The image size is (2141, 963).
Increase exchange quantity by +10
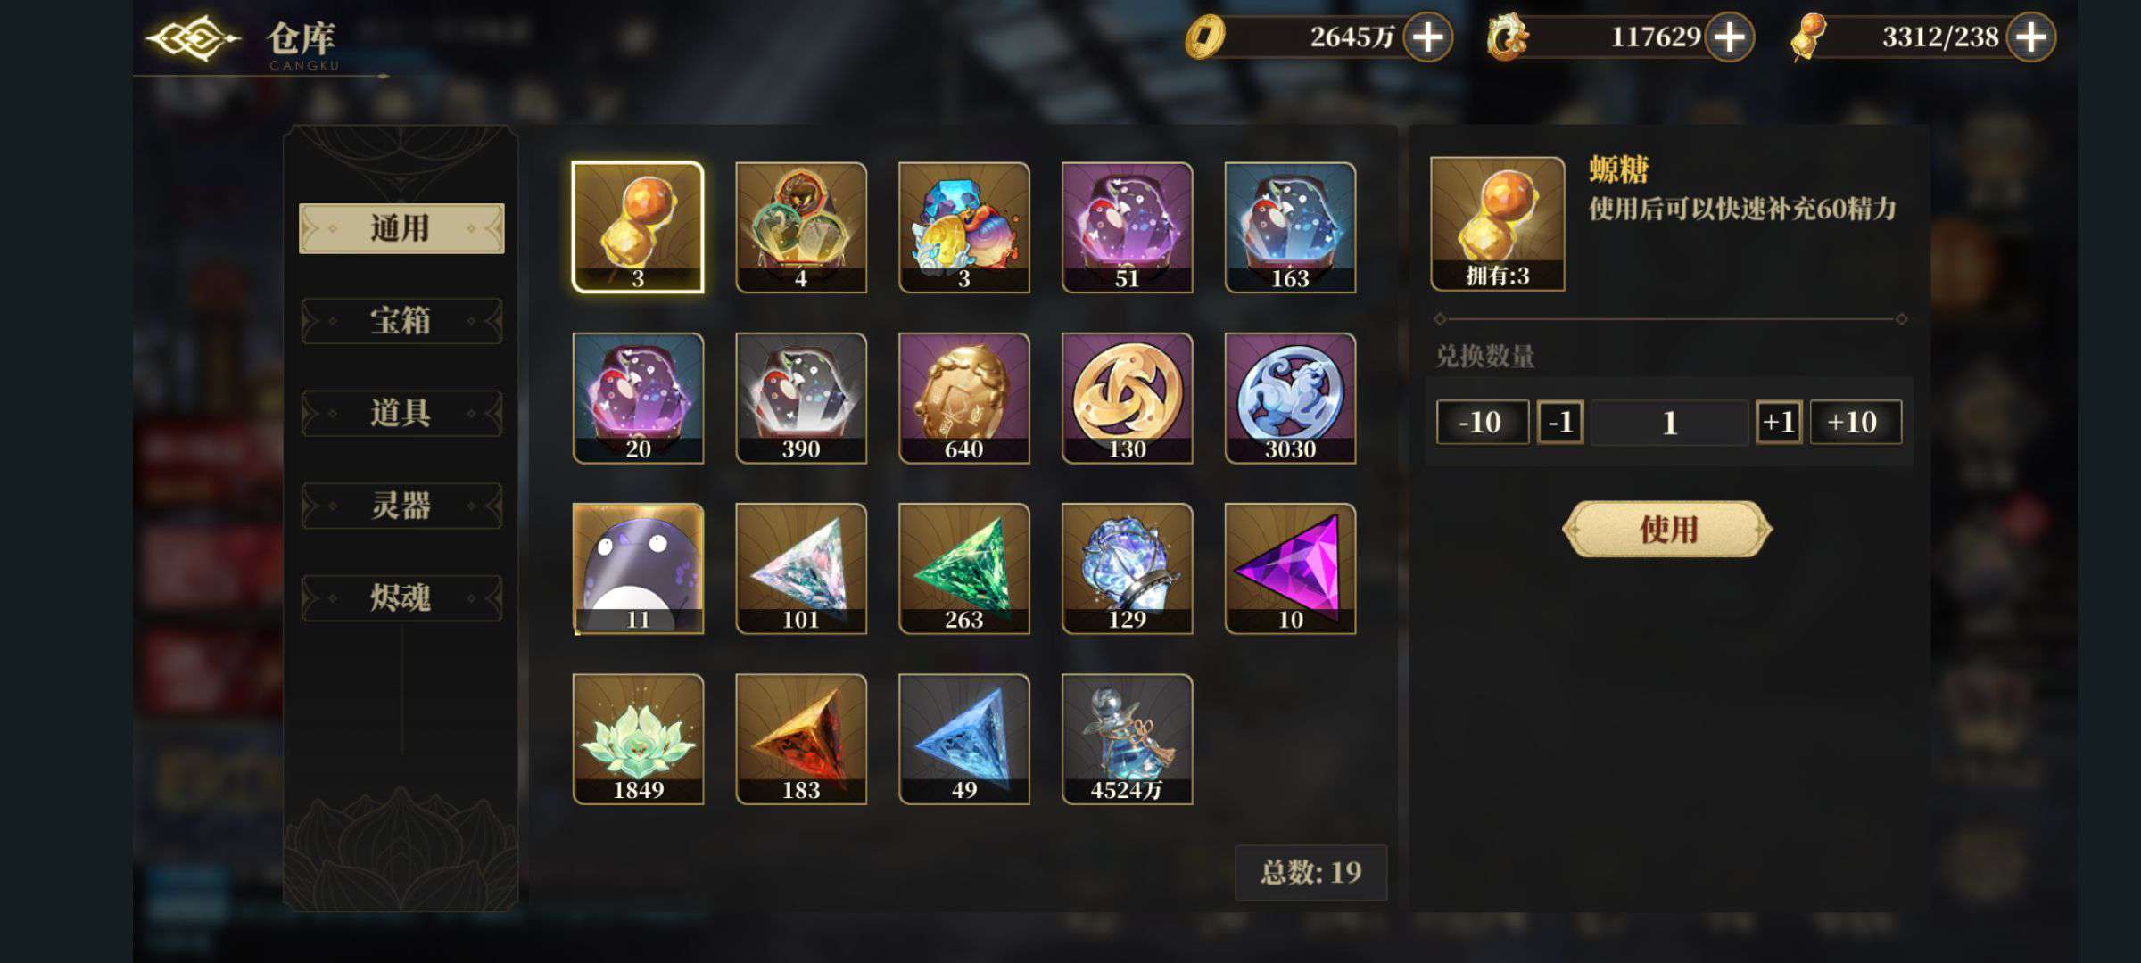1855,422
